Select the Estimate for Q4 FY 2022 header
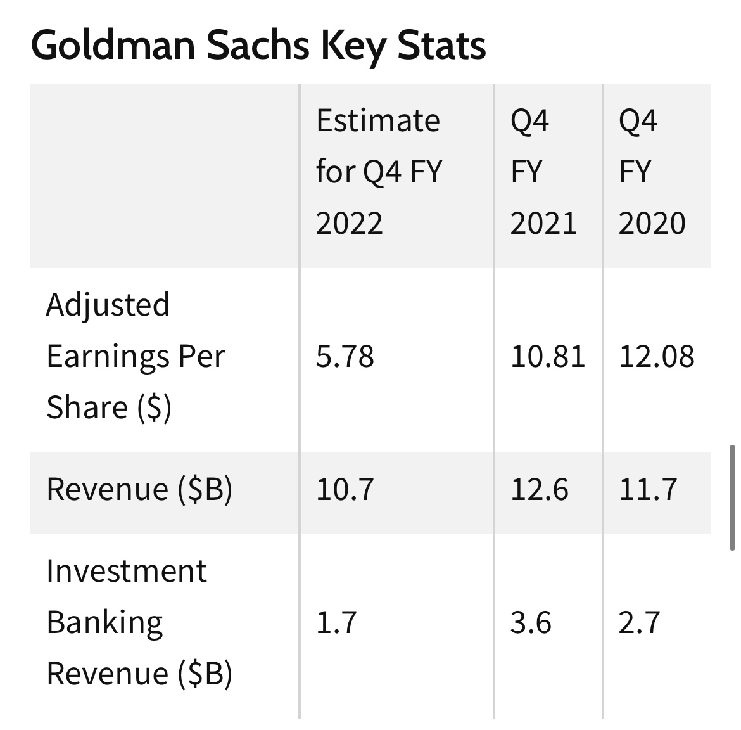This screenshot has width=741, height=730. point(377,172)
